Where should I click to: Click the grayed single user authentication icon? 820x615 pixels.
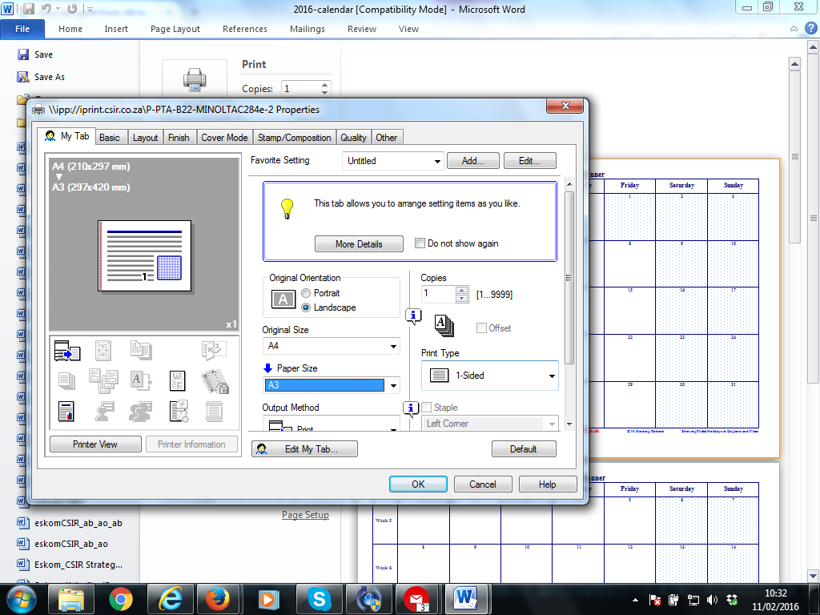(105, 412)
